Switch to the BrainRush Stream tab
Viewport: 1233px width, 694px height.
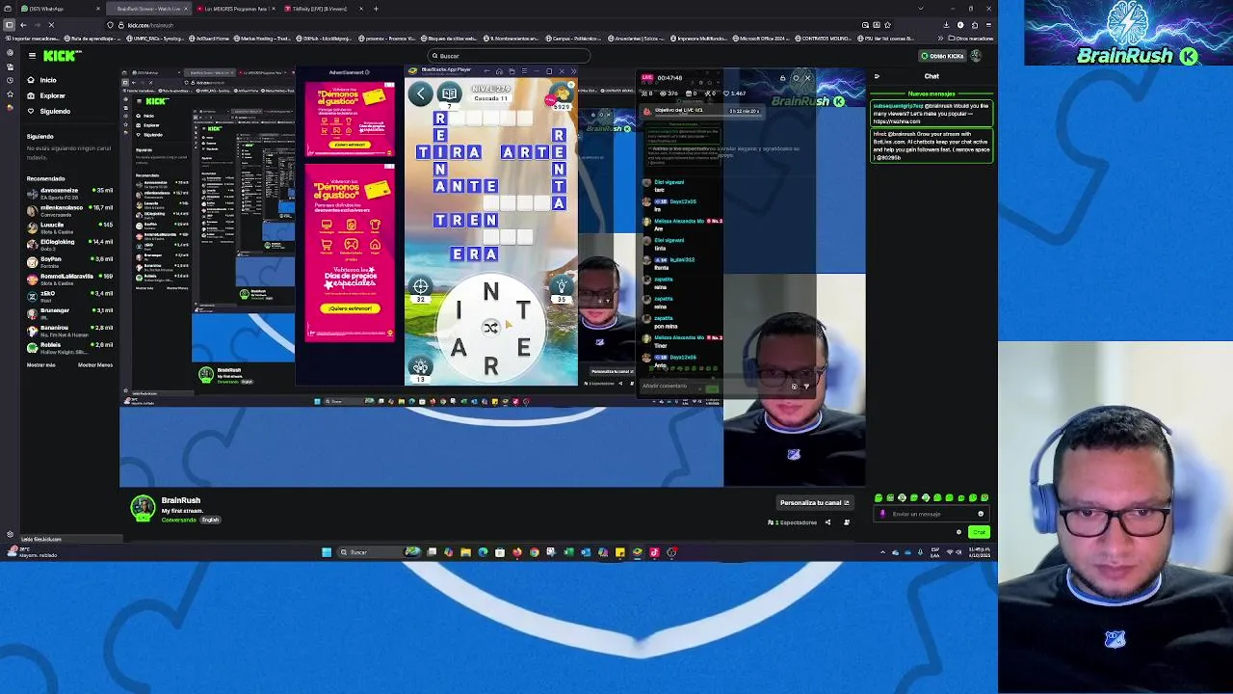point(147,9)
